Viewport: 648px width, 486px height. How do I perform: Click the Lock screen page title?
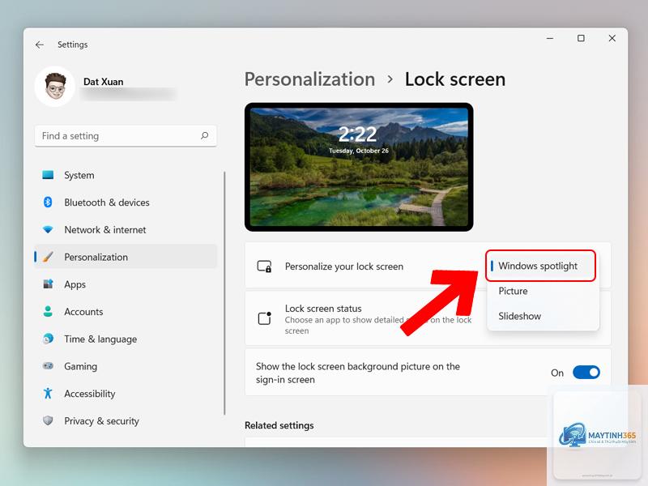tap(454, 79)
